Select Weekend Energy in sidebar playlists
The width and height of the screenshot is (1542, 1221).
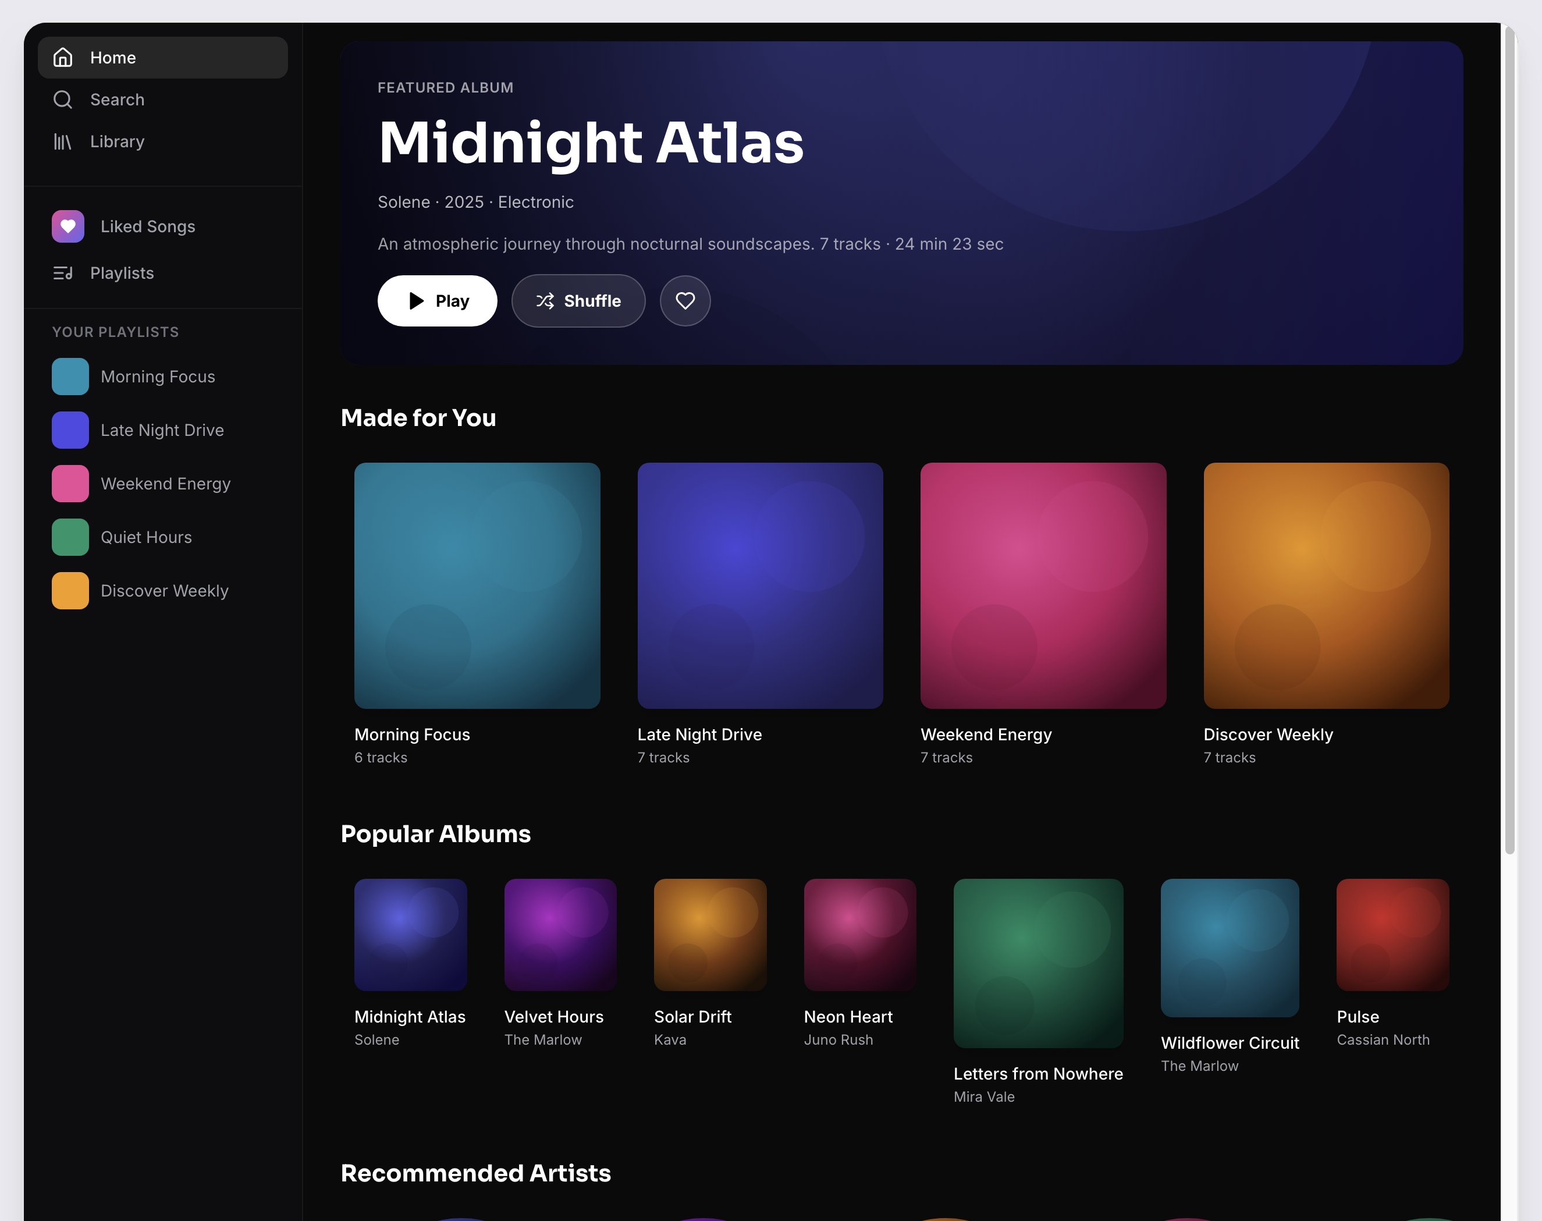[x=162, y=484]
